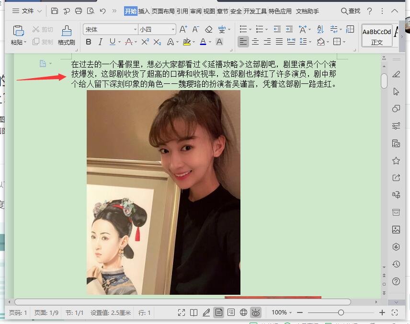Screen dimensions: 410x324
Task: Click the zoom in plus button
Action: point(382,312)
